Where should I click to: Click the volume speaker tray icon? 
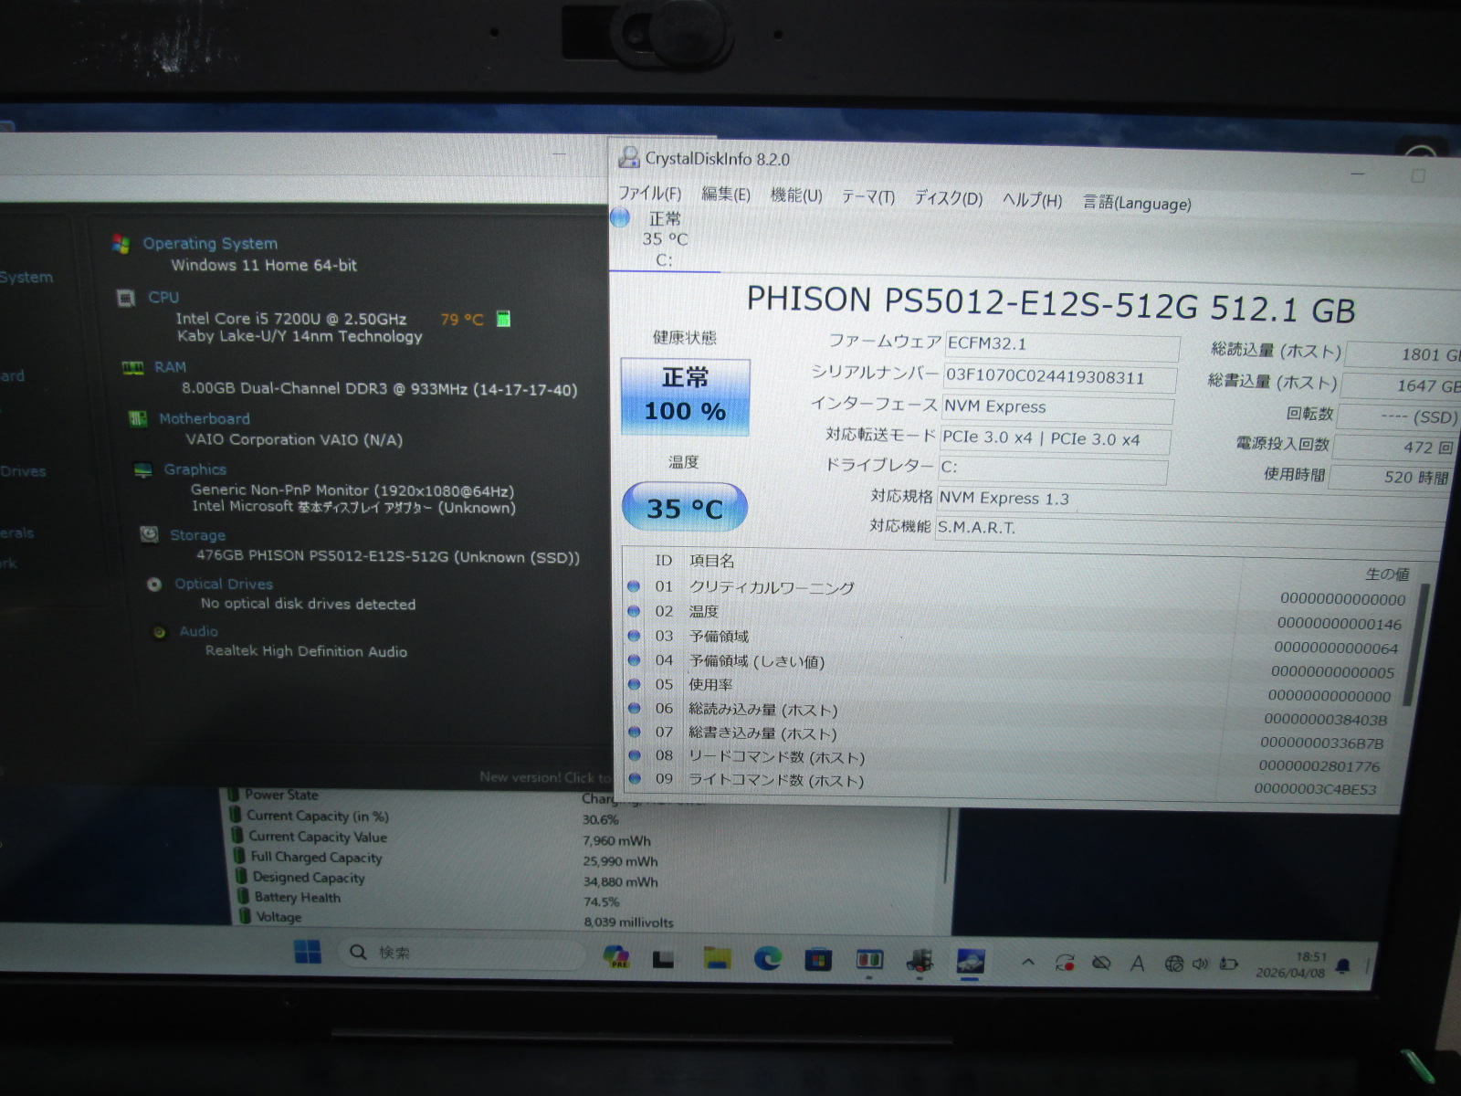point(1200,964)
